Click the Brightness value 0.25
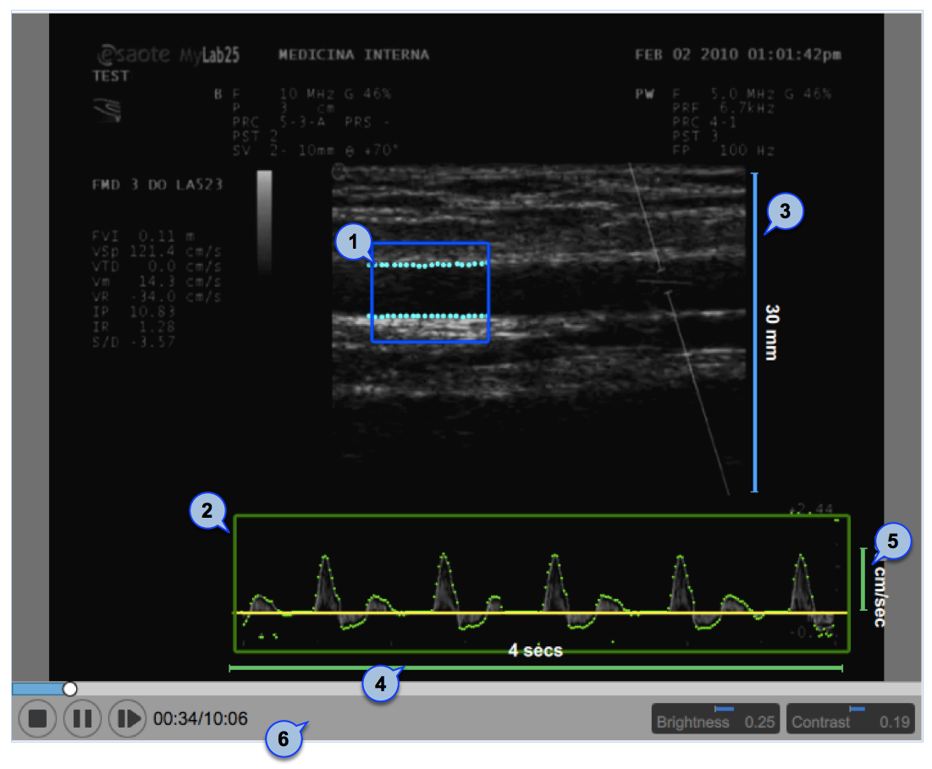The width and height of the screenshot is (932, 769). coord(759,722)
